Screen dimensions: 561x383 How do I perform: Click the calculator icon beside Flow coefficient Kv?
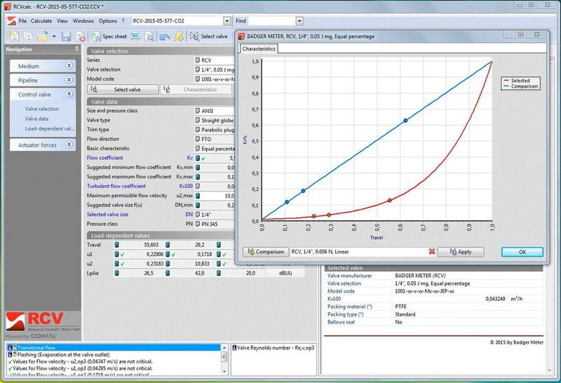tap(198, 158)
